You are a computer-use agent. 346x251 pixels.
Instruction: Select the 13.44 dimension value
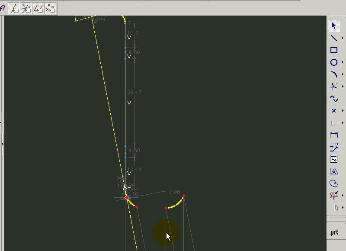134,170
